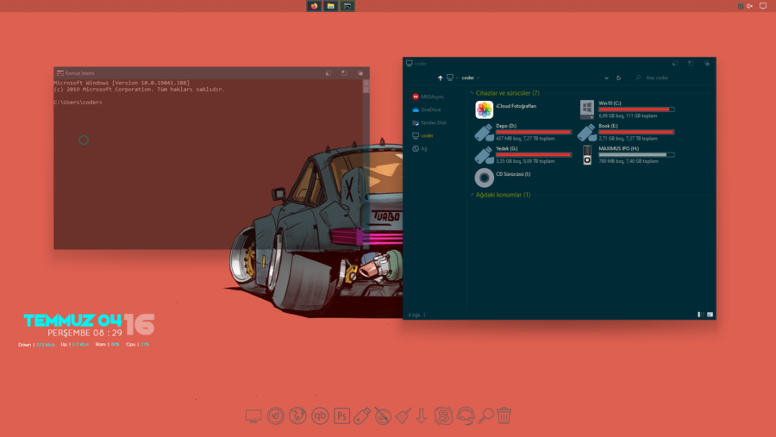Toggle the muted volume icon in tray
The width and height of the screenshot is (776, 437).
point(749,6)
